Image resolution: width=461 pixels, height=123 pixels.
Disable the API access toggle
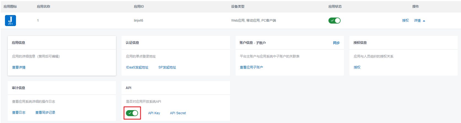(132, 113)
